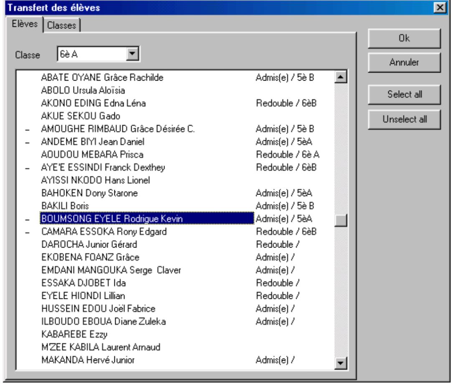Toggle dash marker beside ANDEME BIYI Jean Daniel
451x384 pixels.
(x=28, y=142)
